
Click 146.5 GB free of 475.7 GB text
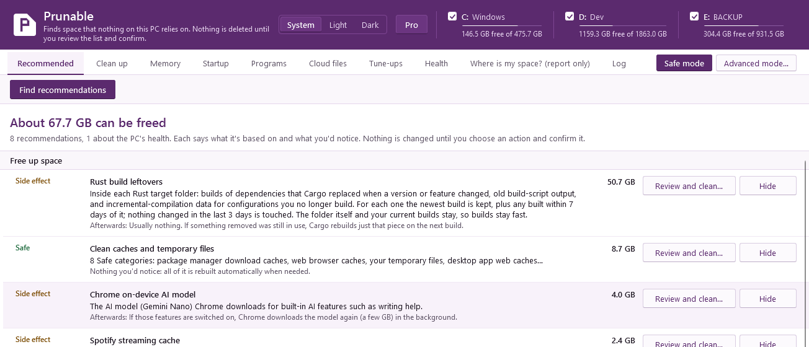502,34
